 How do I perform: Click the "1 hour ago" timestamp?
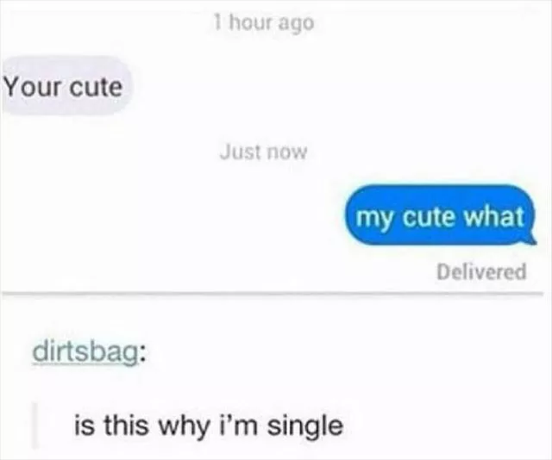[x=264, y=23]
